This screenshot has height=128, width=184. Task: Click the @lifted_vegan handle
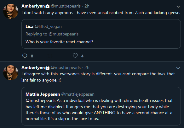coord(48,27)
